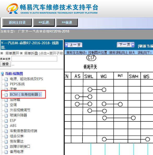153x155 pixels.
Task: Open the BCM（车身控制器） tree item
Action: (x=26, y=94)
